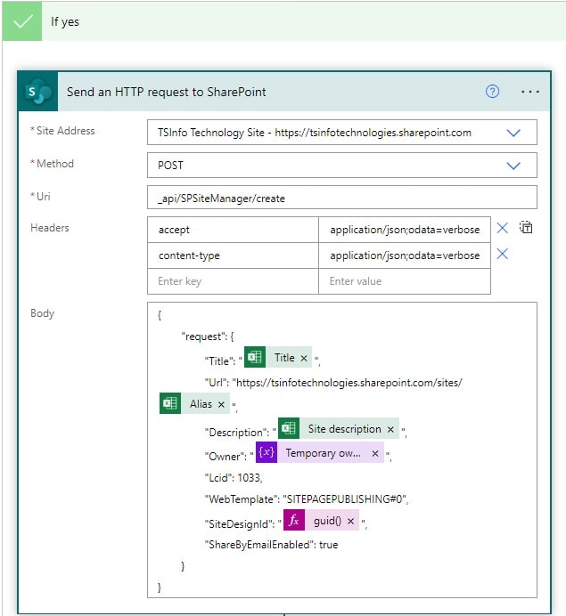Click the content-type header value field
Viewport: 566px width, 616px height.
405,255
